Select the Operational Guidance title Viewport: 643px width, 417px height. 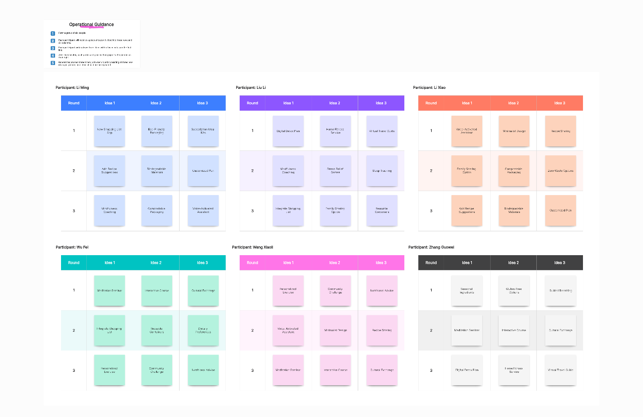(x=91, y=24)
